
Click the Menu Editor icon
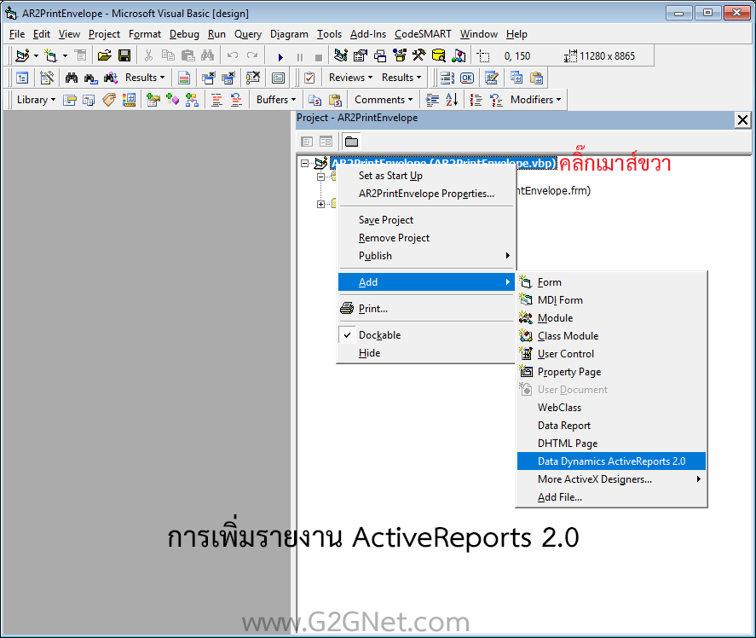tap(80, 55)
